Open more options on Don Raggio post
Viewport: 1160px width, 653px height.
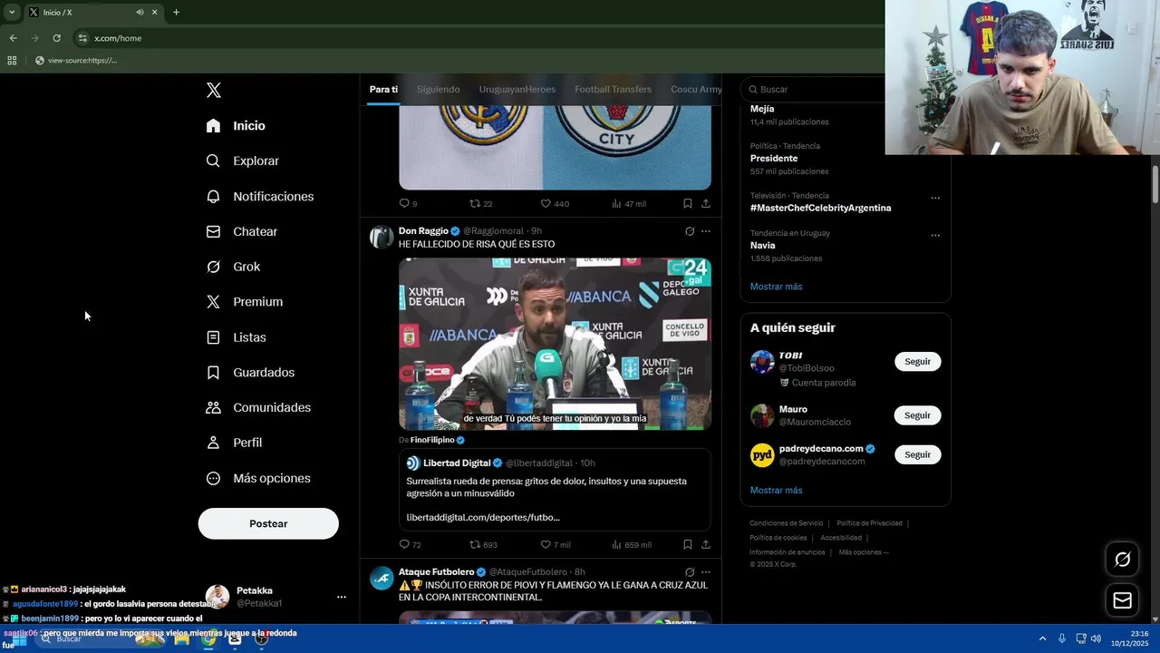(706, 231)
